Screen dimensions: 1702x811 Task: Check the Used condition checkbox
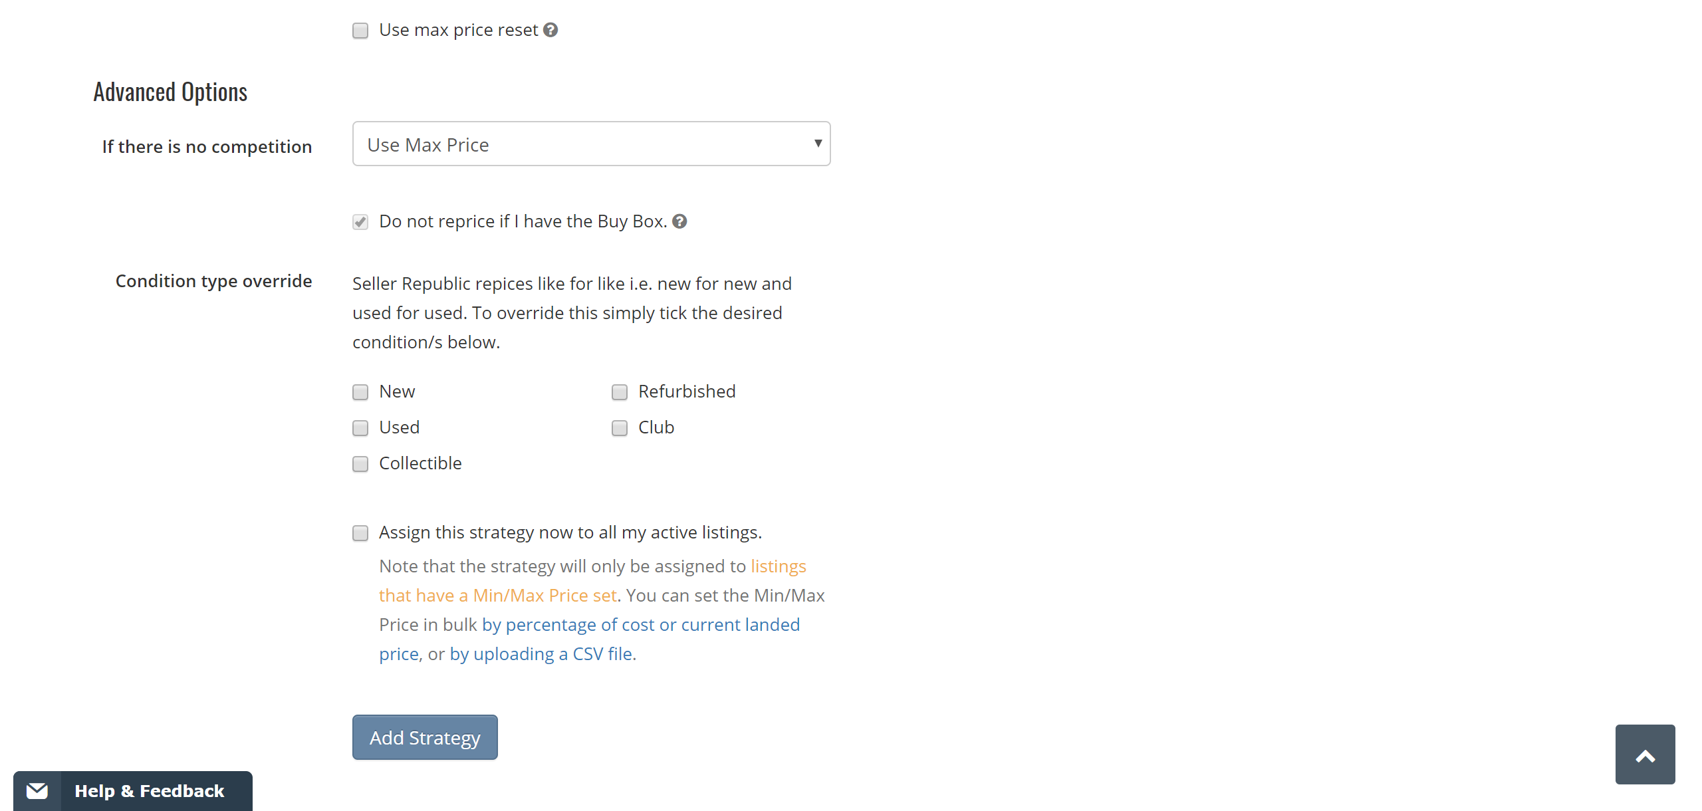click(x=360, y=428)
